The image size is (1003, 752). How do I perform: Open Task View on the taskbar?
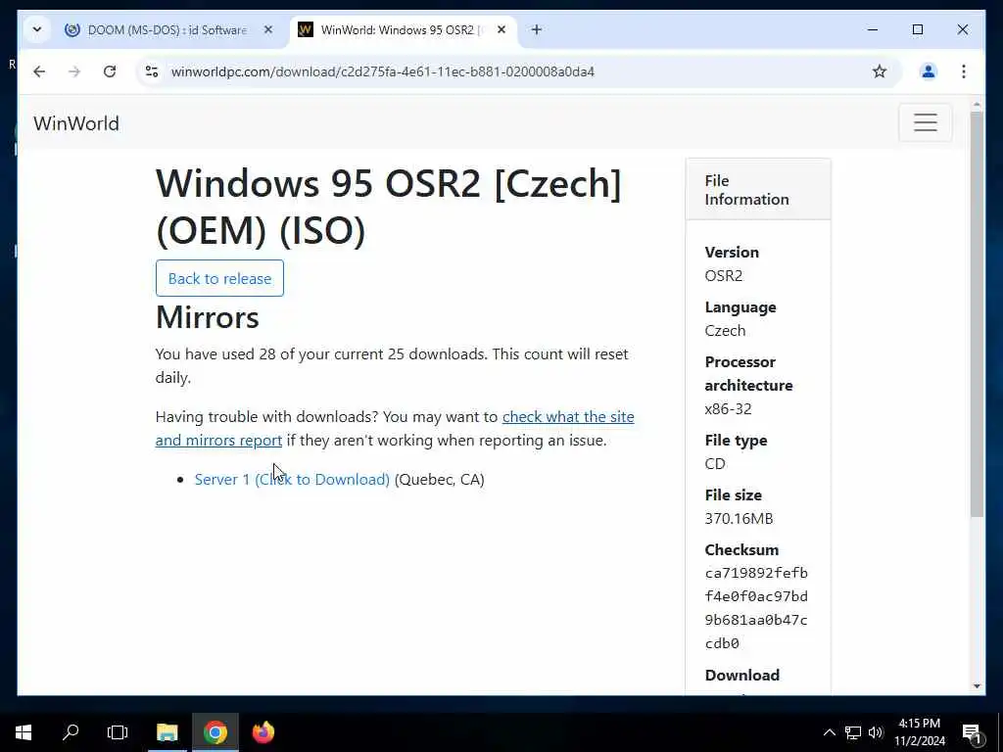118,732
